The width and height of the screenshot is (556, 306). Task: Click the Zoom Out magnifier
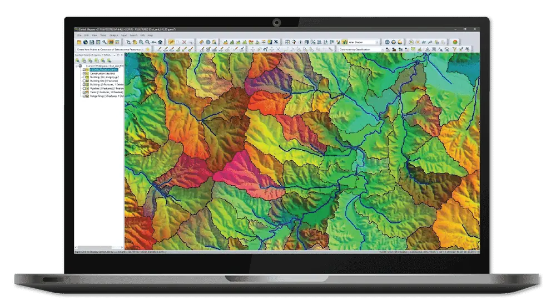pyautogui.click(x=147, y=42)
